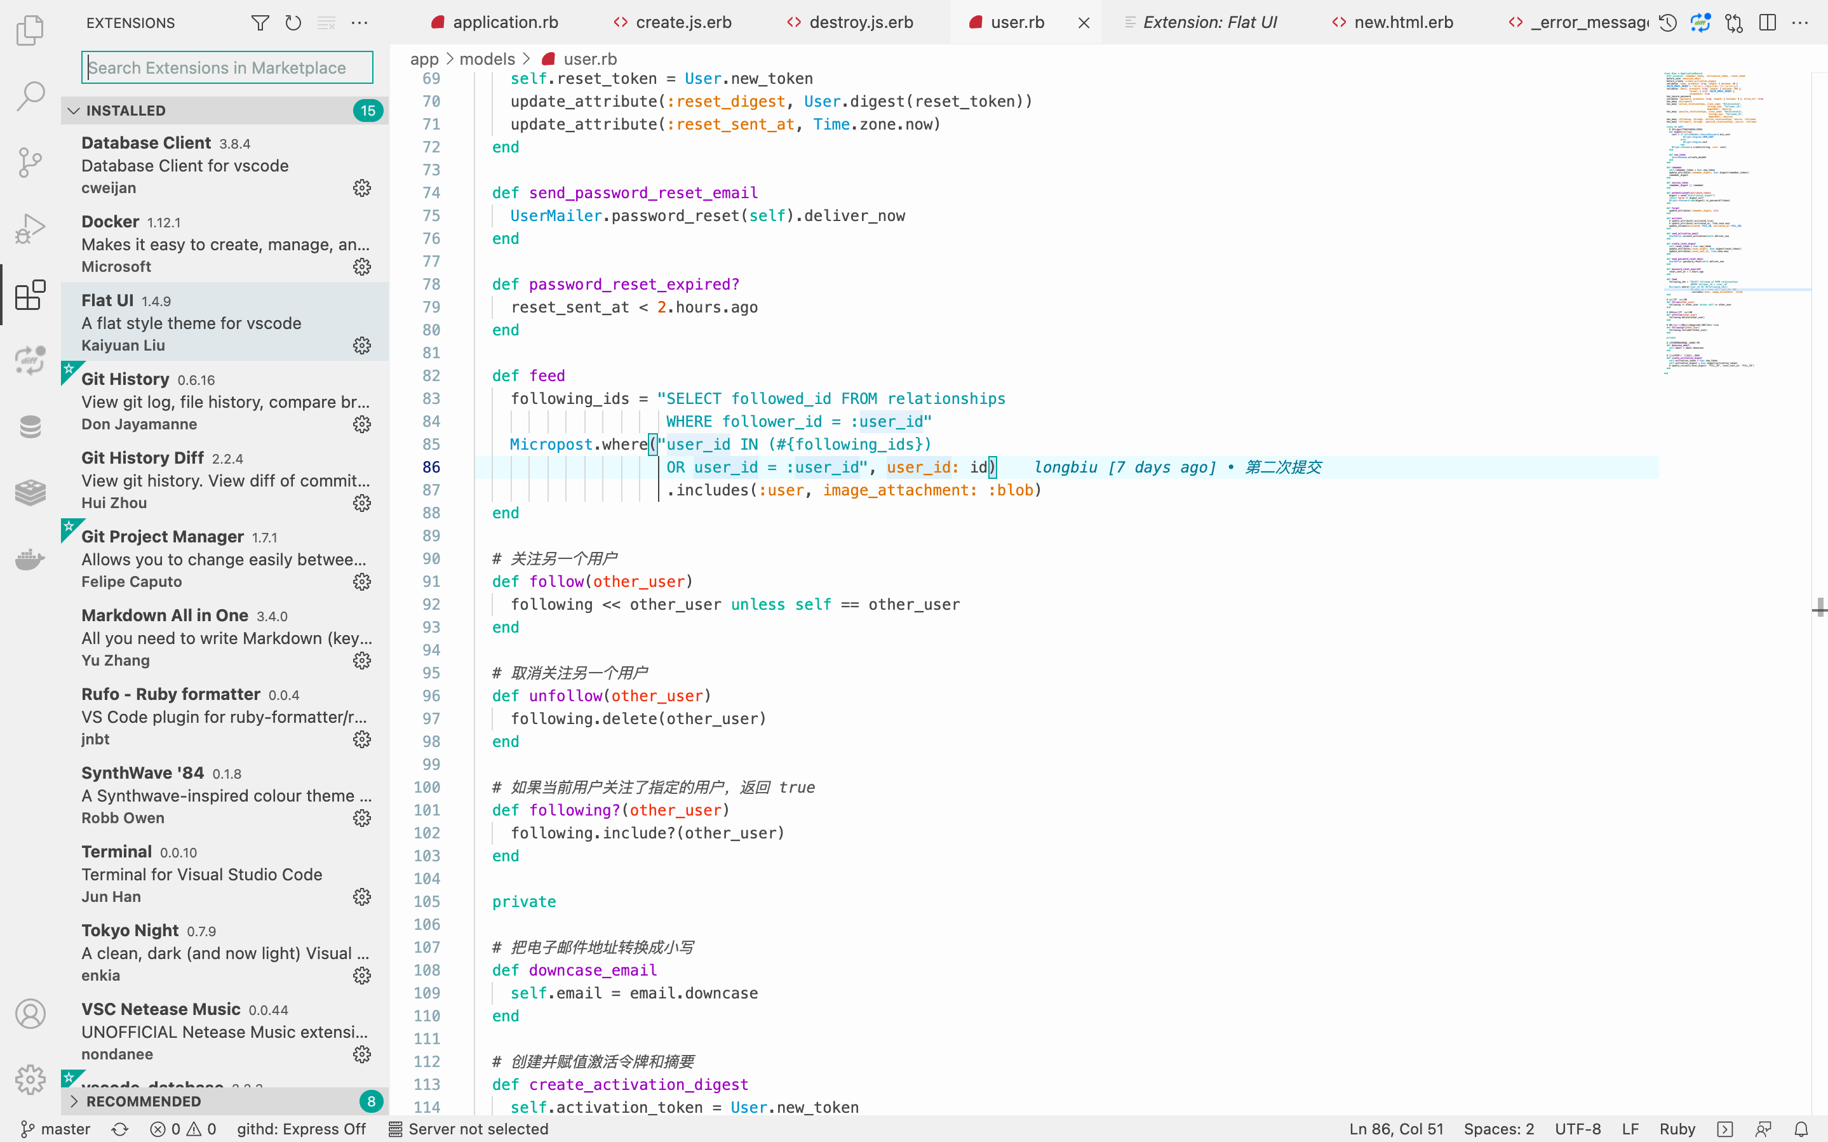
Task: Click Server not selected status item
Action: coord(468,1129)
